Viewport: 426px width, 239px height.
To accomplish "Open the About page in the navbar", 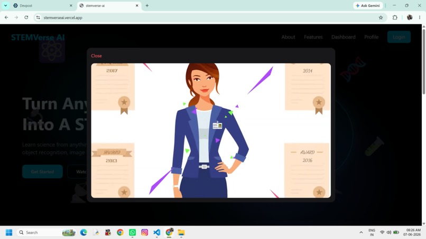I will click(288, 37).
